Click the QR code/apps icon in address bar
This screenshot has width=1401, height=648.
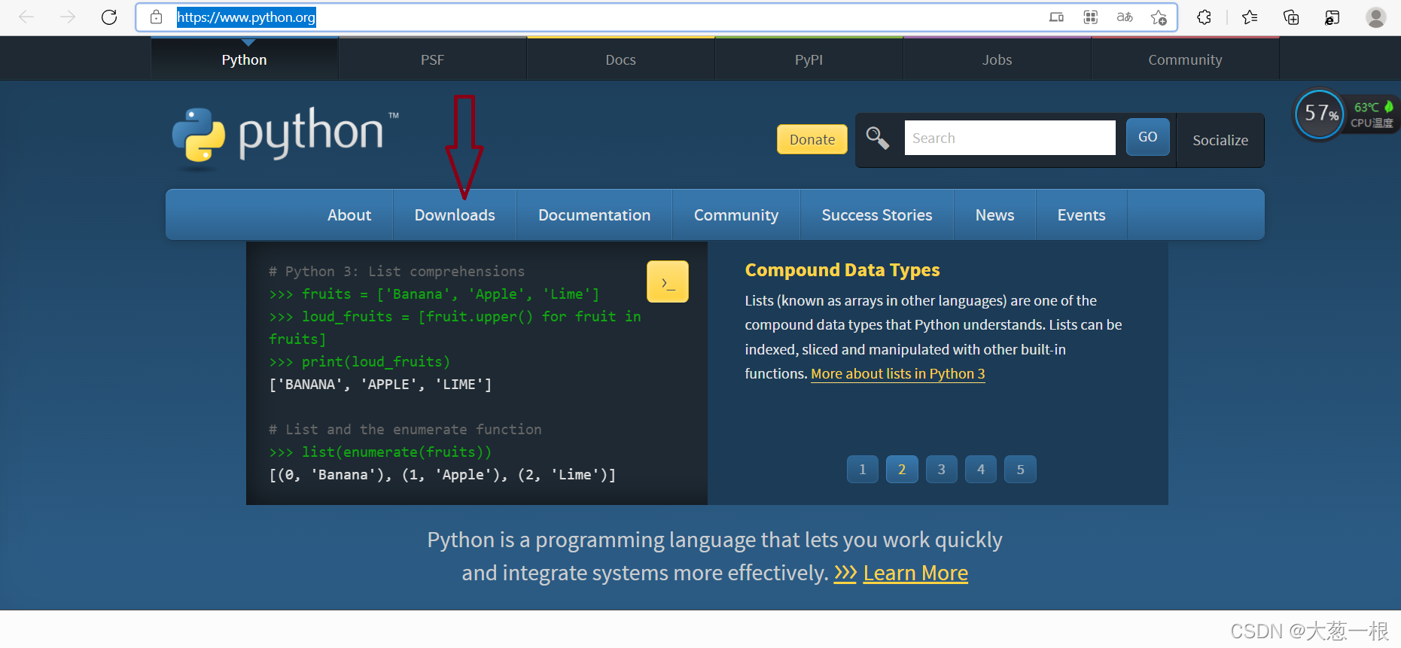click(x=1090, y=17)
